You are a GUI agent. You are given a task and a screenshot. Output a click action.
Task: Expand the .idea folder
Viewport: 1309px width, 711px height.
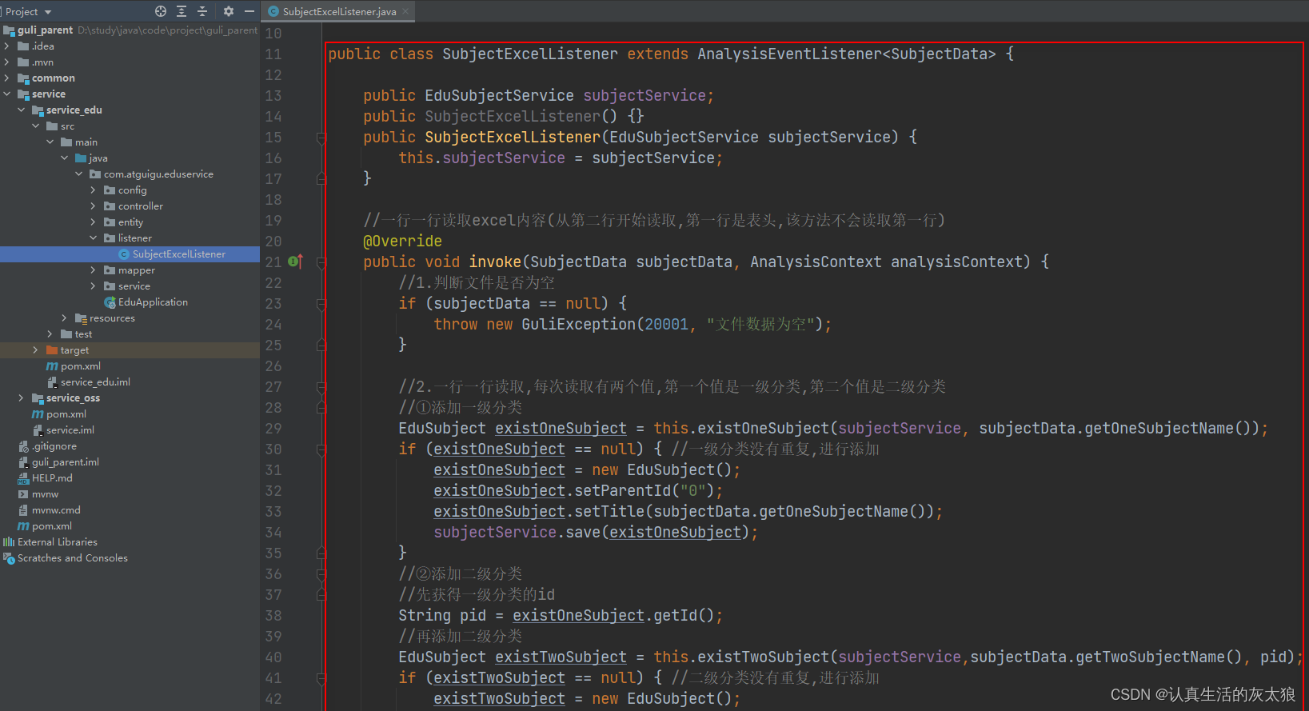pos(7,46)
